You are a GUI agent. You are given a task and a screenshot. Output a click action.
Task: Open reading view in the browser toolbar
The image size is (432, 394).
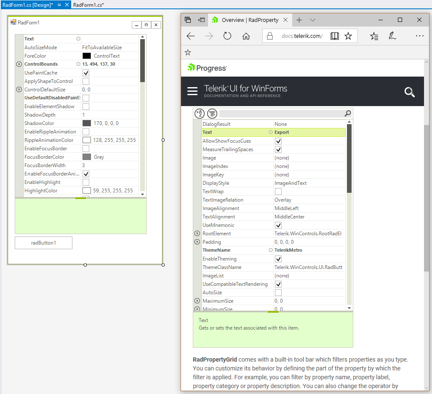point(334,36)
